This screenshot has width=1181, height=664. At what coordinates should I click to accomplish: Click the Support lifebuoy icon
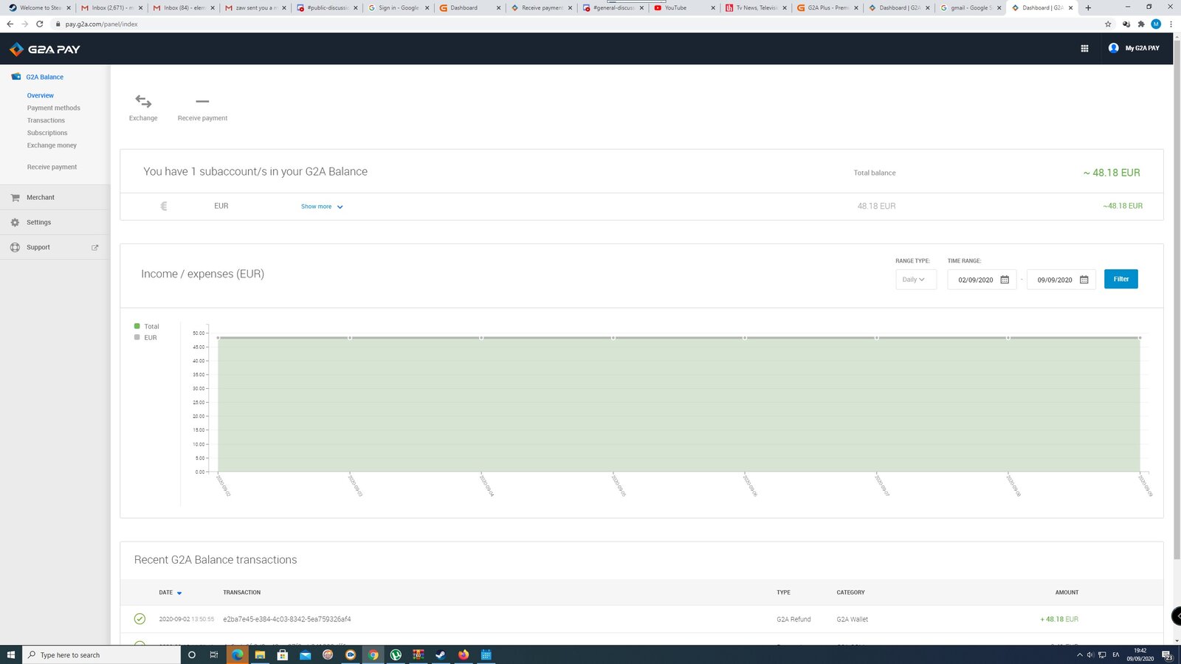(x=15, y=247)
